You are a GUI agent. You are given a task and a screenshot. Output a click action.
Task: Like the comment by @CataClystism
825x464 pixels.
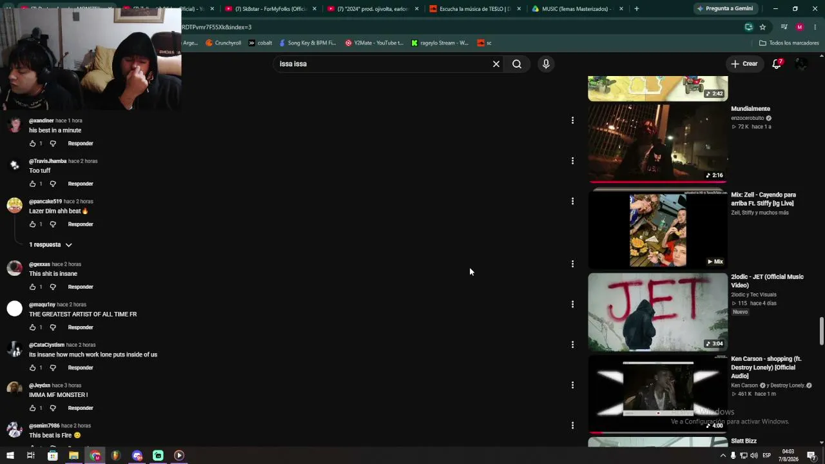click(x=32, y=368)
